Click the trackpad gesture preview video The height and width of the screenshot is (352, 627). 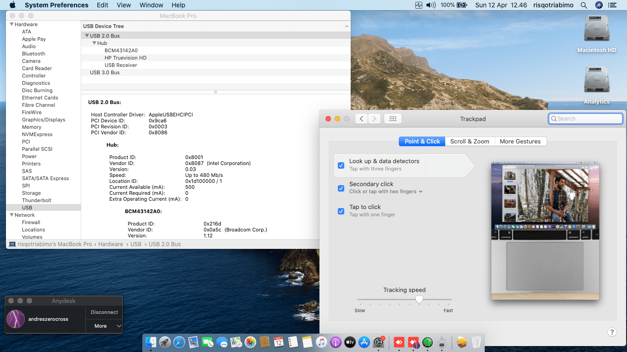[545, 231]
